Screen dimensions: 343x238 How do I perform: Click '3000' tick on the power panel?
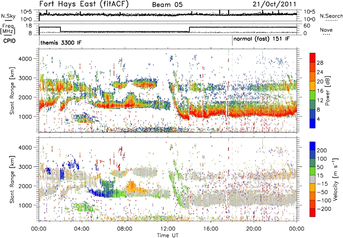click(25, 78)
